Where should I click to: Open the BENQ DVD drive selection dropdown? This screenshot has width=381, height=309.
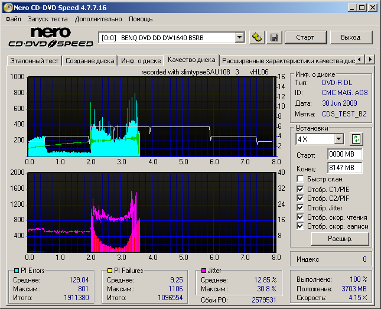click(240, 38)
